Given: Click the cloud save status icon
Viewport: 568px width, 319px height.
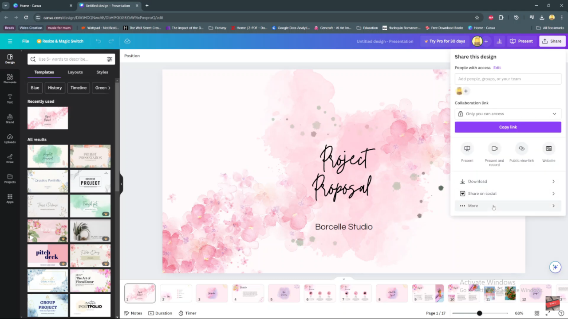Looking at the screenshot, I should click(x=127, y=41).
